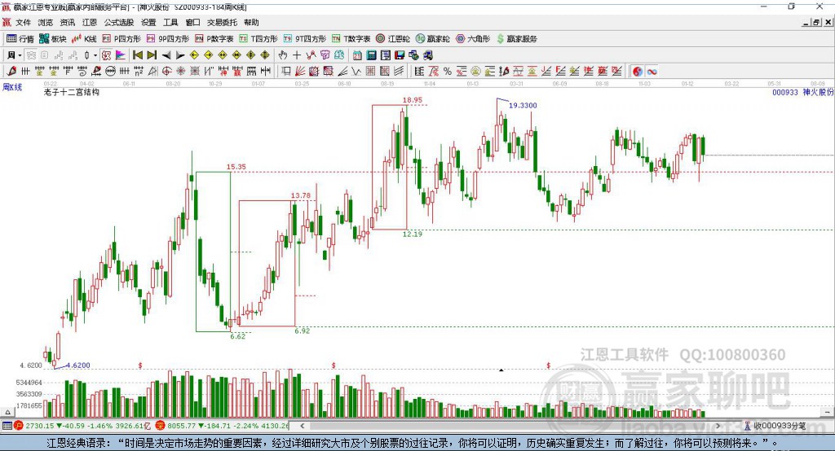Toggle the rights adjustment (权) icon
Viewport: 835px width, 451px height.
(106, 55)
